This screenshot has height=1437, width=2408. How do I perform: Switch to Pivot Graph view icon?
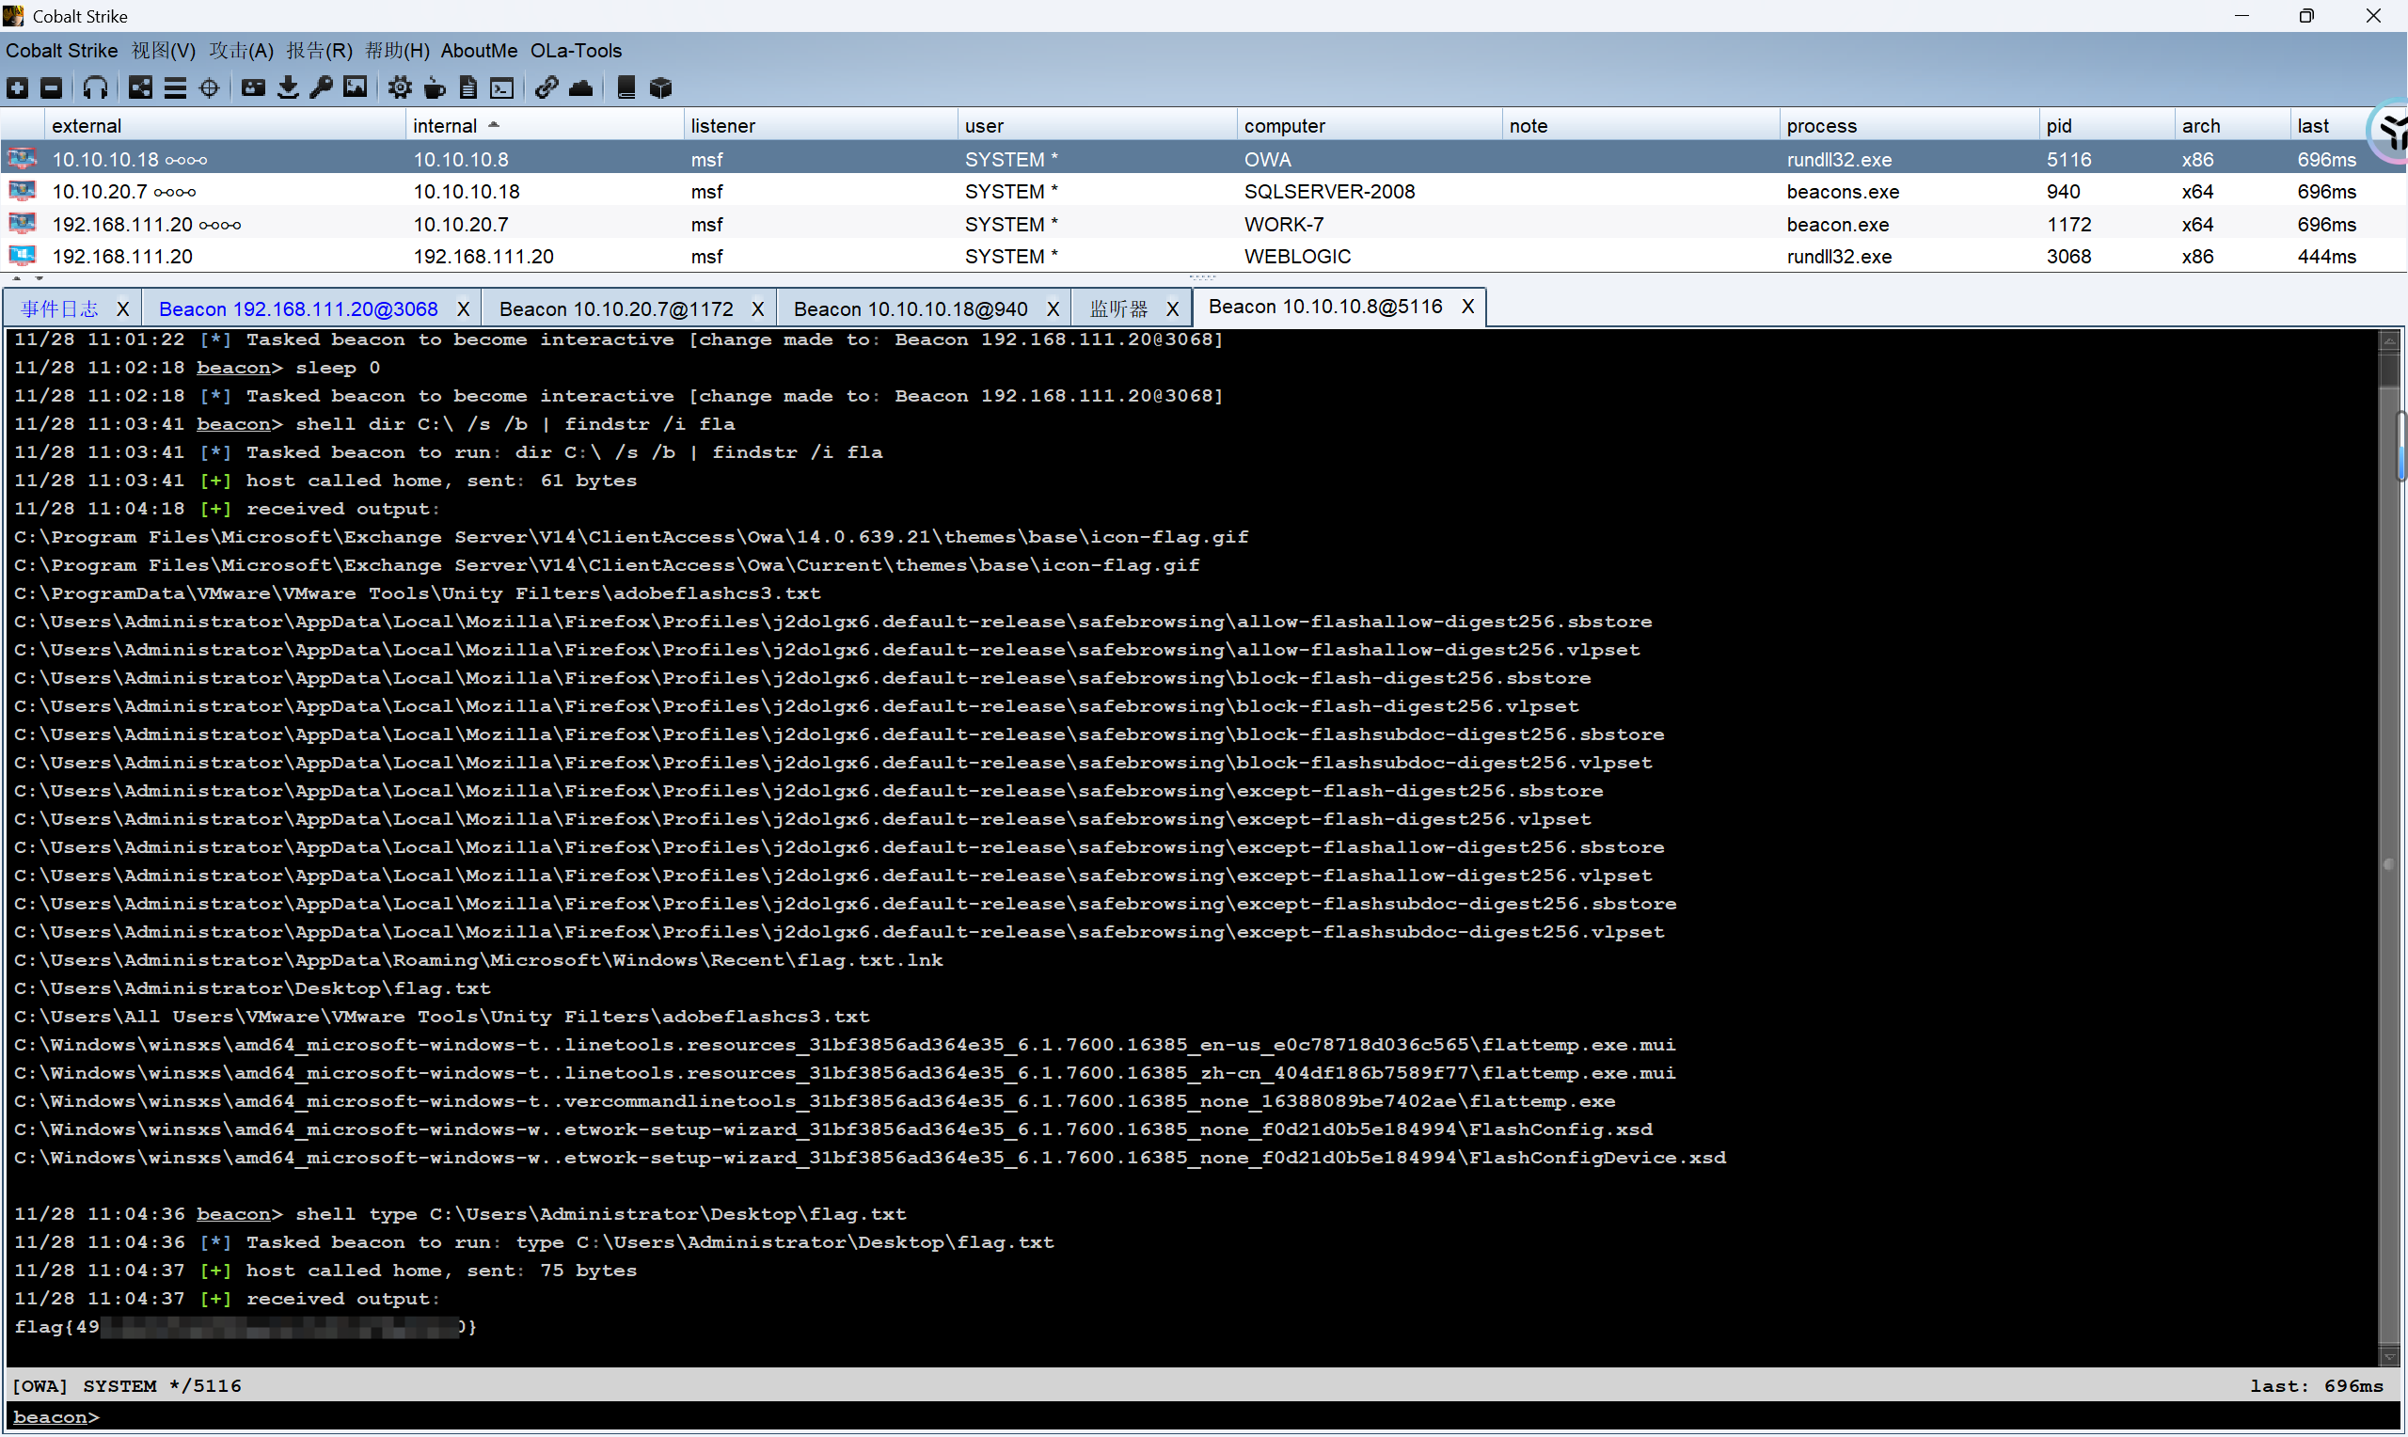tap(140, 88)
